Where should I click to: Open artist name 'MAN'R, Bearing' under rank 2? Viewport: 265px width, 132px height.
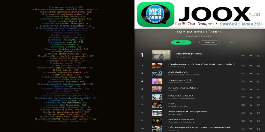pos(177,67)
